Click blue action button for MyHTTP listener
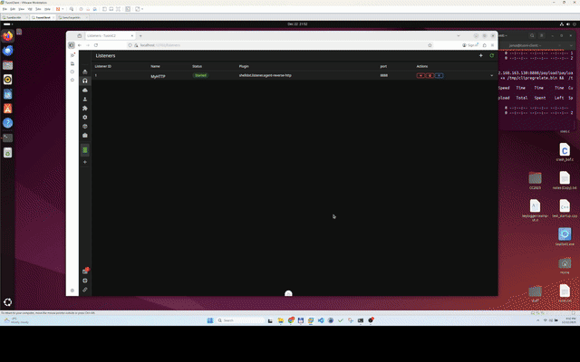The height and width of the screenshot is (362, 580). click(x=439, y=75)
